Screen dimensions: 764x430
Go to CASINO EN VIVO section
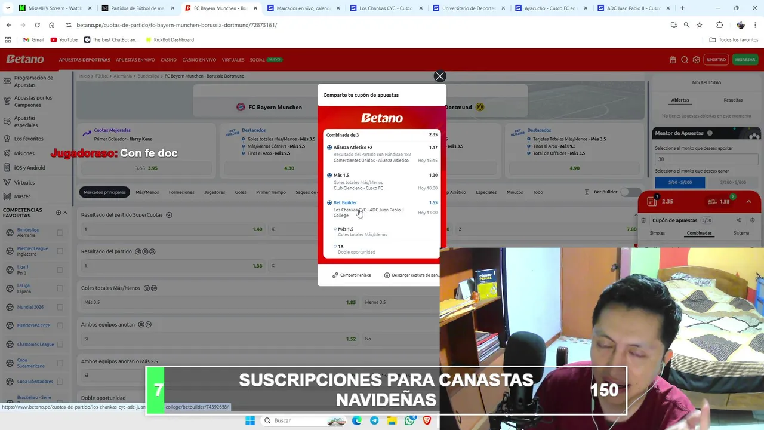click(x=199, y=60)
